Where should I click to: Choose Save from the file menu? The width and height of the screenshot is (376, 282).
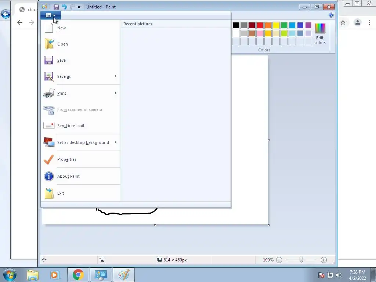pos(81,60)
